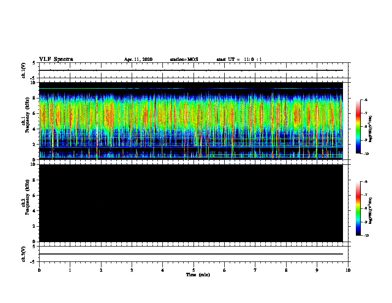Click the '-9' label on ch.2 color bar
The height and width of the screenshot is (303, 392).
pyautogui.click(x=365, y=222)
